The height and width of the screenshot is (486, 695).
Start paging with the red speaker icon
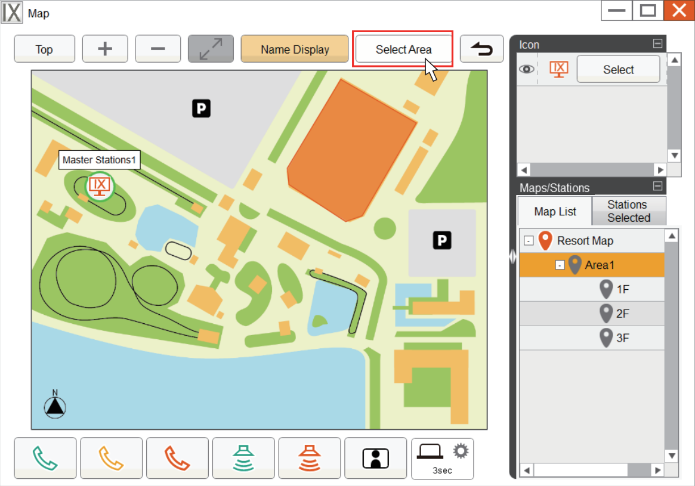coord(310,458)
